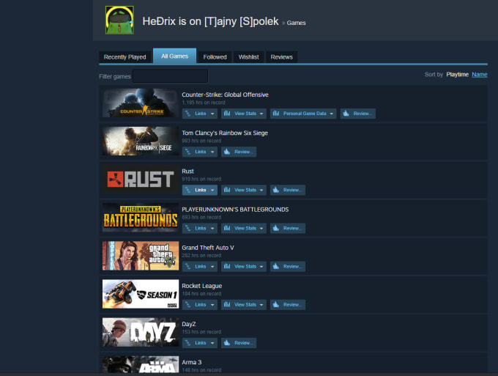
Task: Expand View Stats dropdown arrow for BATTLEGROUNDS
Action: pyautogui.click(x=261, y=229)
